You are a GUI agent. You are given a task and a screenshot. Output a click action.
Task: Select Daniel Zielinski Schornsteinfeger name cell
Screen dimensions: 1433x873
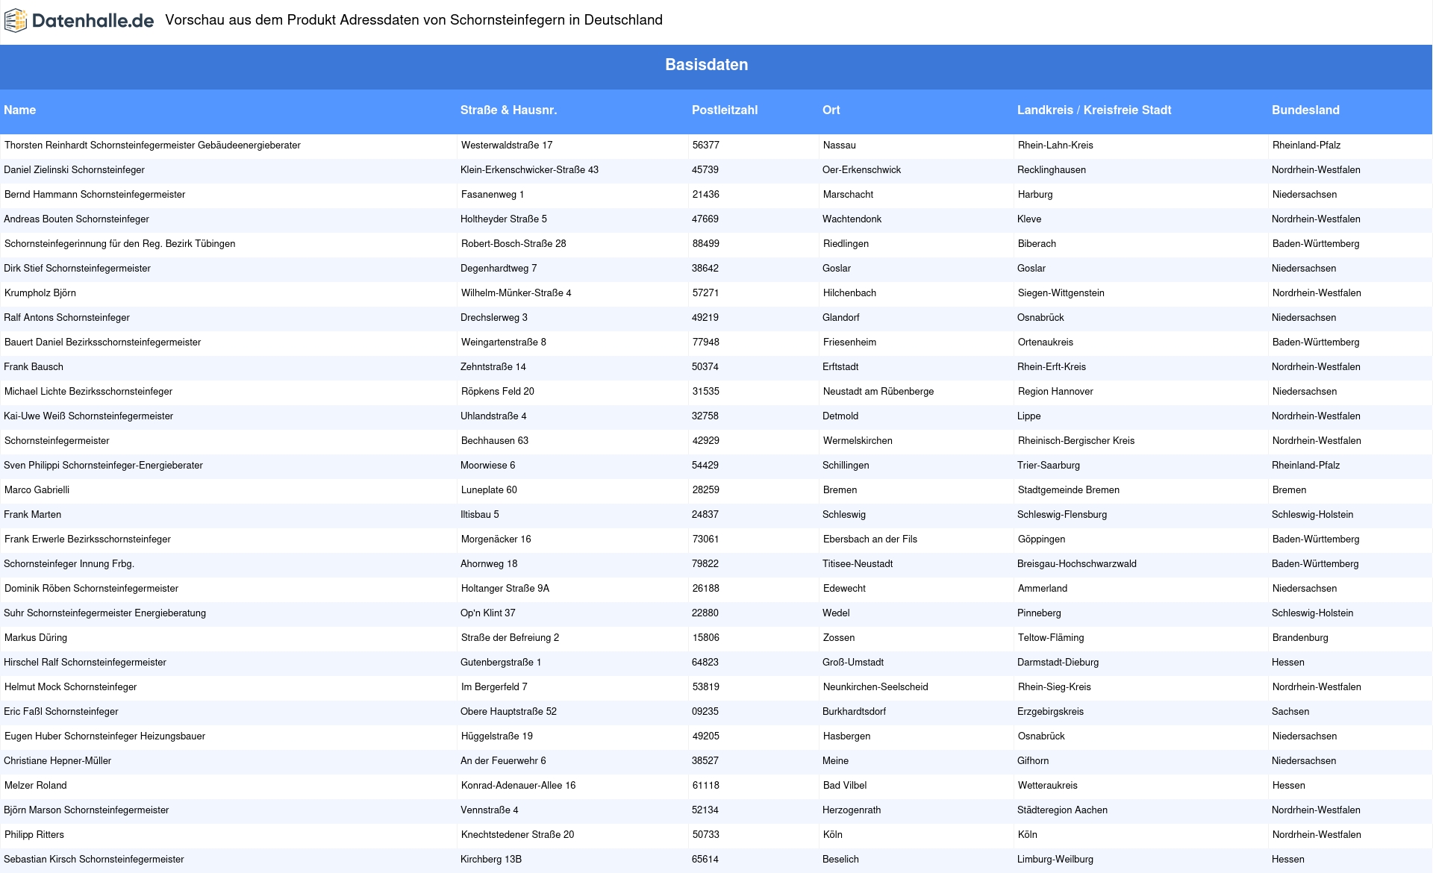tap(74, 170)
